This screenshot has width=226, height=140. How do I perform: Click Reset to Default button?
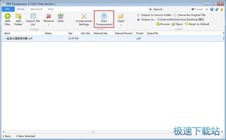tap(197, 24)
